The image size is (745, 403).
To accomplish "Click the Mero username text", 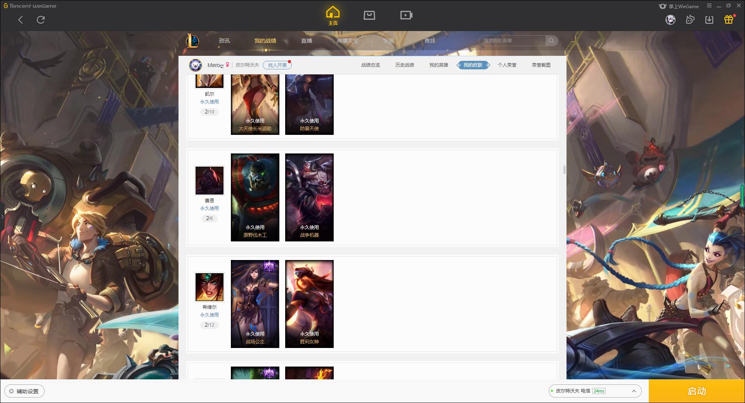I will pyautogui.click(x=215, y=65).
